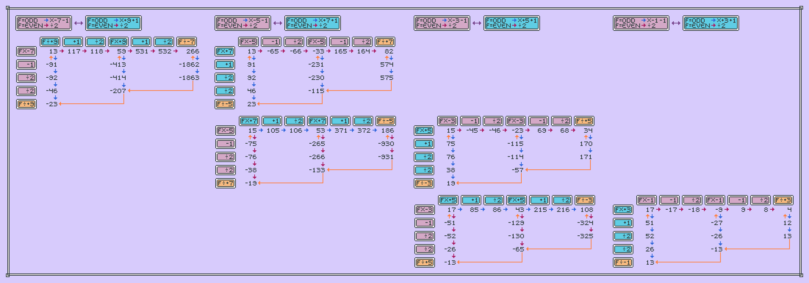Select the cyan FX+9 operation tile

pos(118,42)
